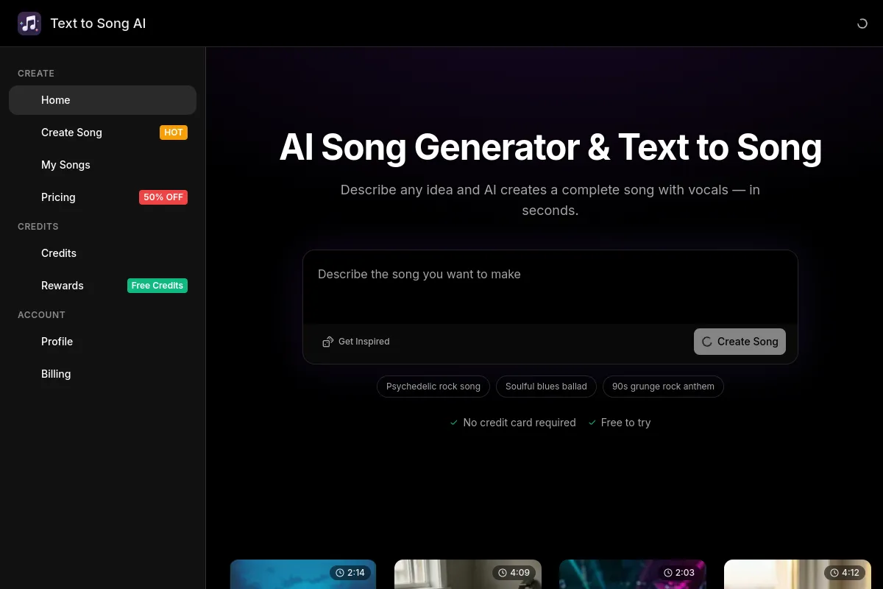
Task: Click the music-note app logo
Action: [x=29, y=23]
